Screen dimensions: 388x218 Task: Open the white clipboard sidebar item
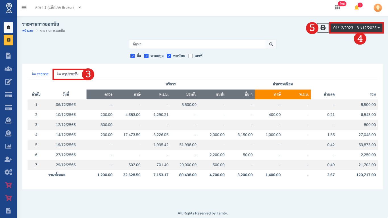tap(9, 28)
